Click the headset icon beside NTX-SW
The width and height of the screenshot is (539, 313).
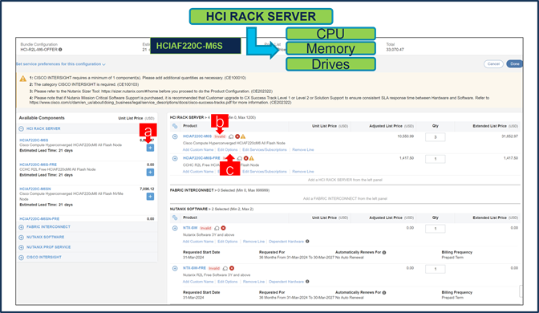[217, 228]
